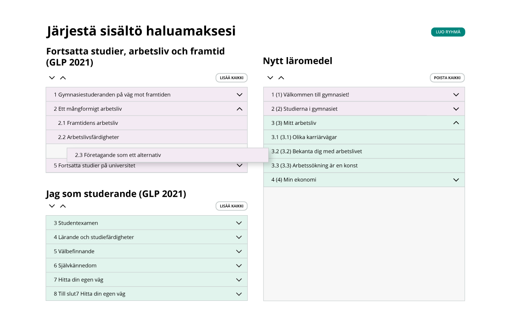Collapse all items in Nytt läromedel
The image size is (511, 323).
click(x=281, y=78)
